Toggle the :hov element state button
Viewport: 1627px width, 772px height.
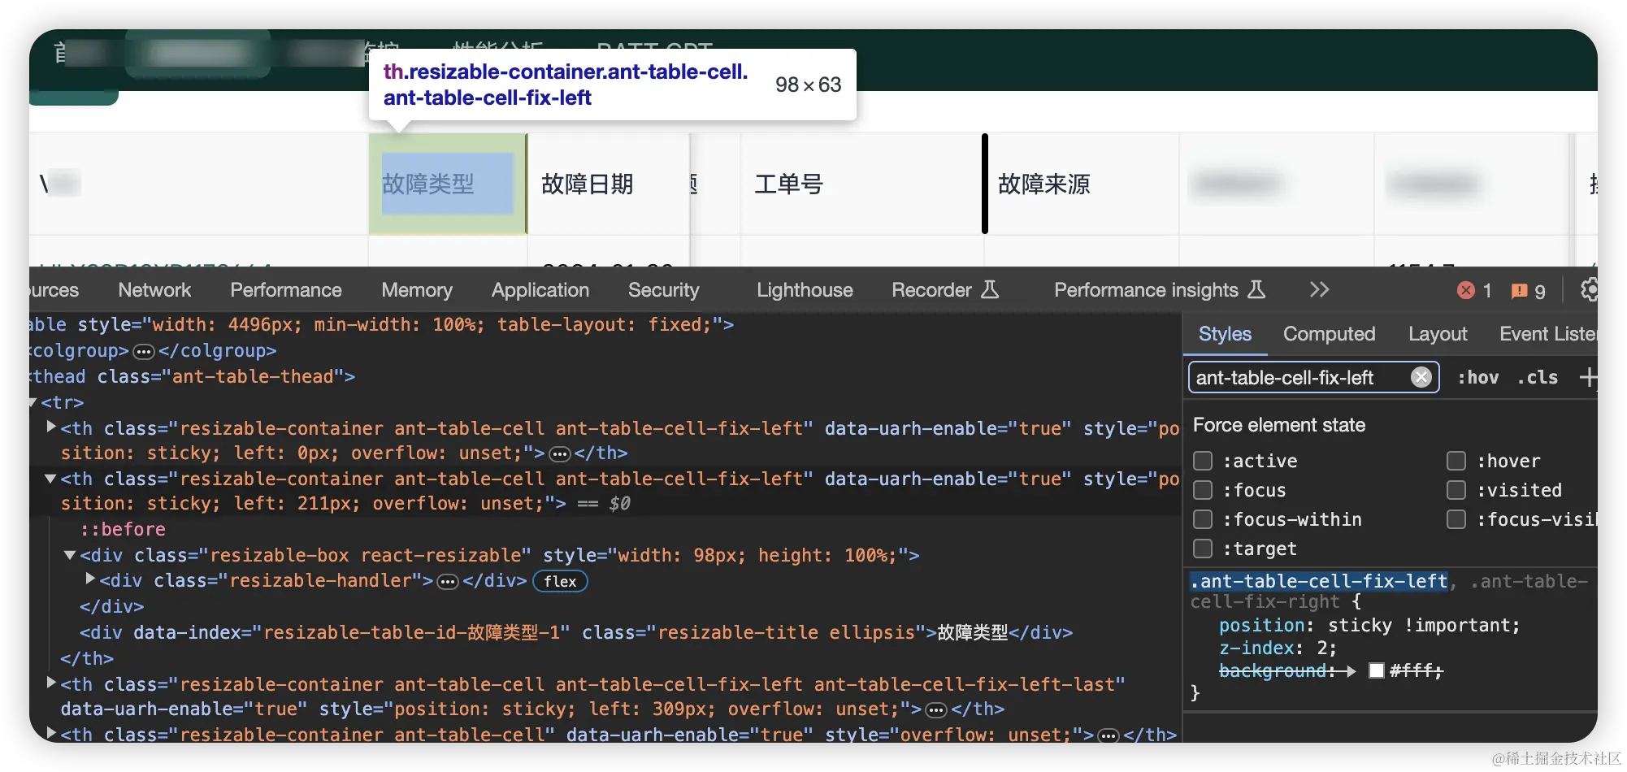tap(1477, 377)
